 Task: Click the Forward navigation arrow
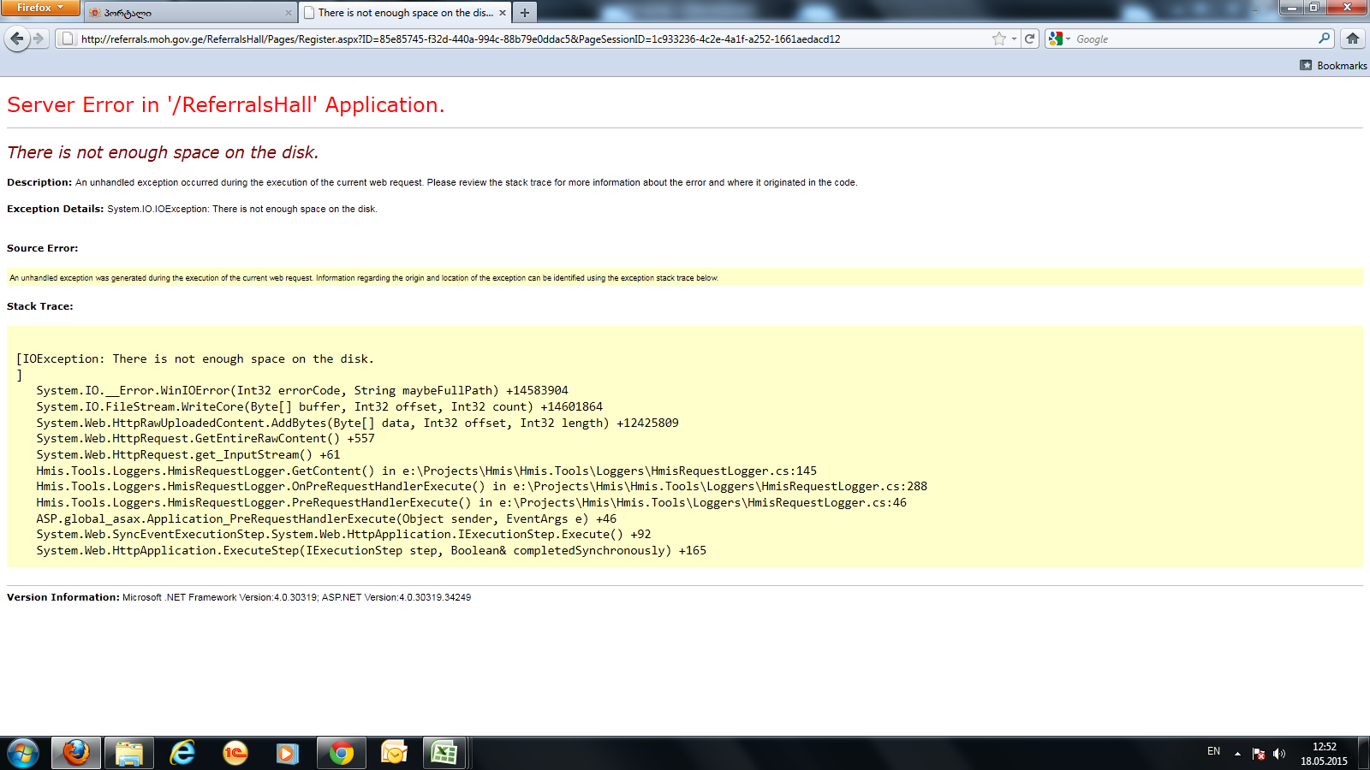tap(39, 38)
